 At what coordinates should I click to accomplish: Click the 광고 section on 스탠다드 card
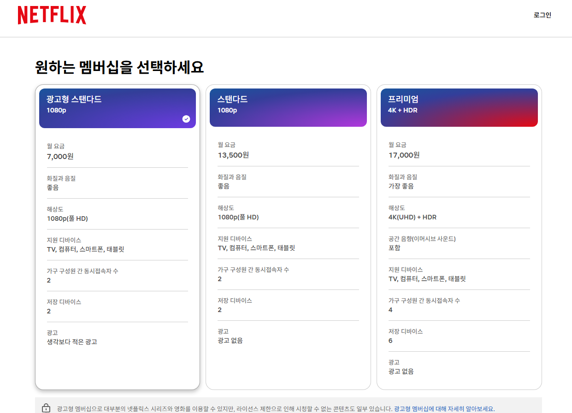click(288, 336)
